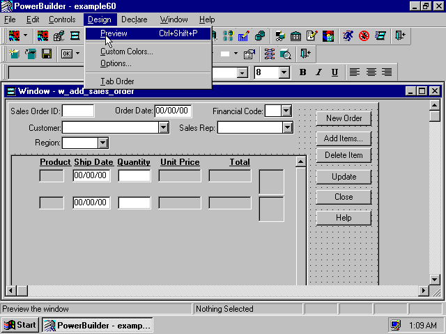
Task: Choose Options... in the Design menu
Action: 148,63
